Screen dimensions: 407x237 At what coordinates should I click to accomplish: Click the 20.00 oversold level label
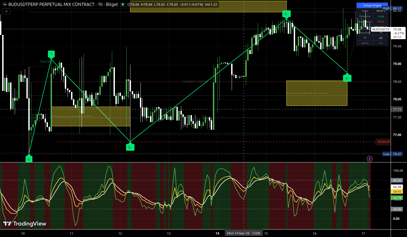click(397, 209)
